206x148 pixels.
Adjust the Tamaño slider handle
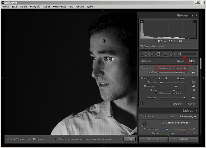coord(161,82)
